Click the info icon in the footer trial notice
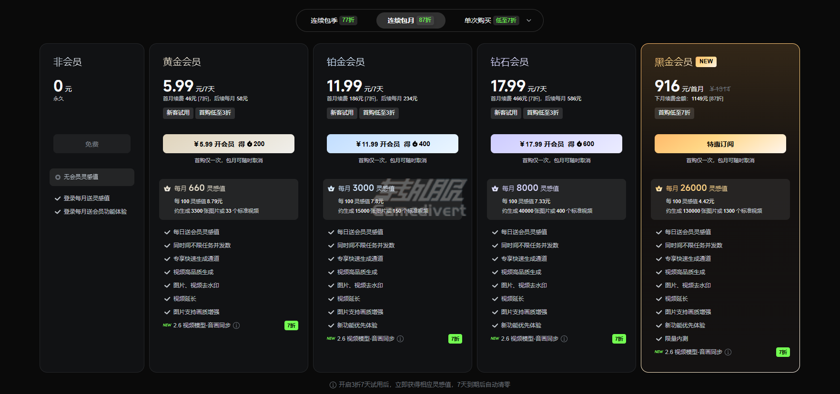Viewport: 840px width, 394px height. pos(333,384)
